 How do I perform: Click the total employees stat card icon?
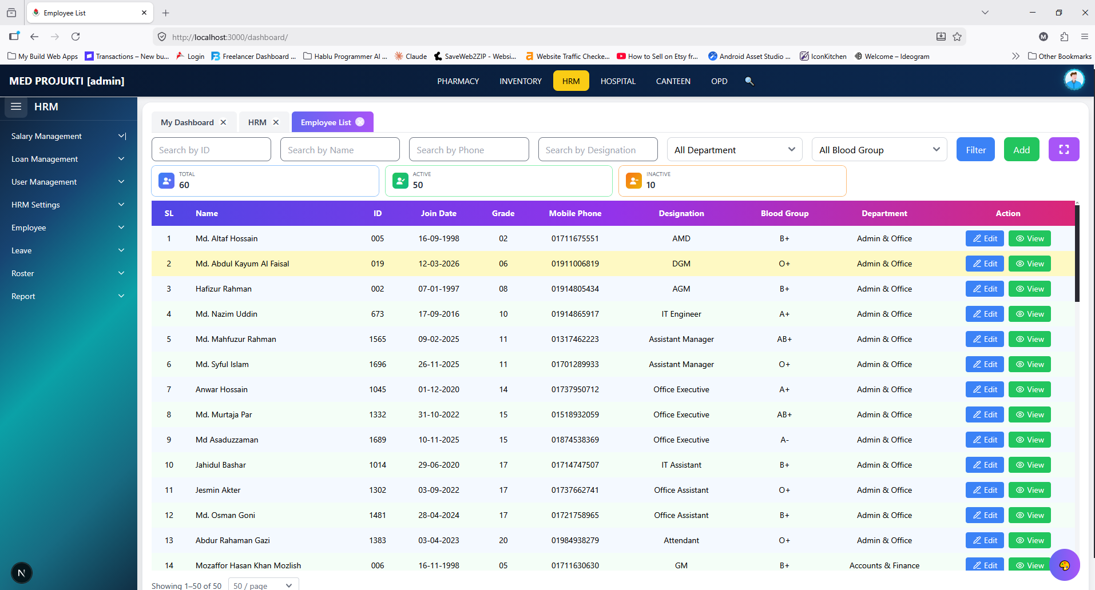166,181
